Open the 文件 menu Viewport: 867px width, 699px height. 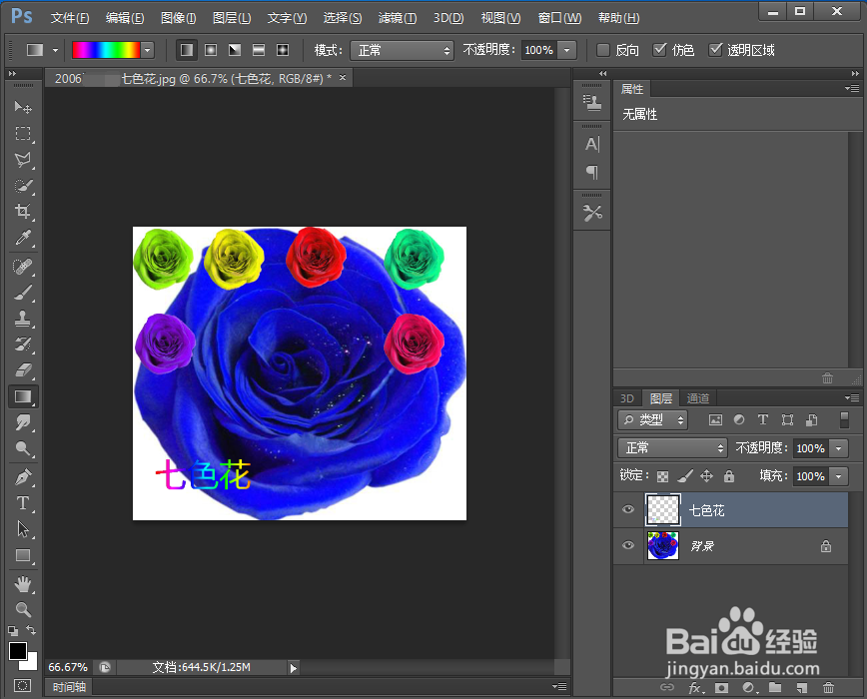point(70,18)
